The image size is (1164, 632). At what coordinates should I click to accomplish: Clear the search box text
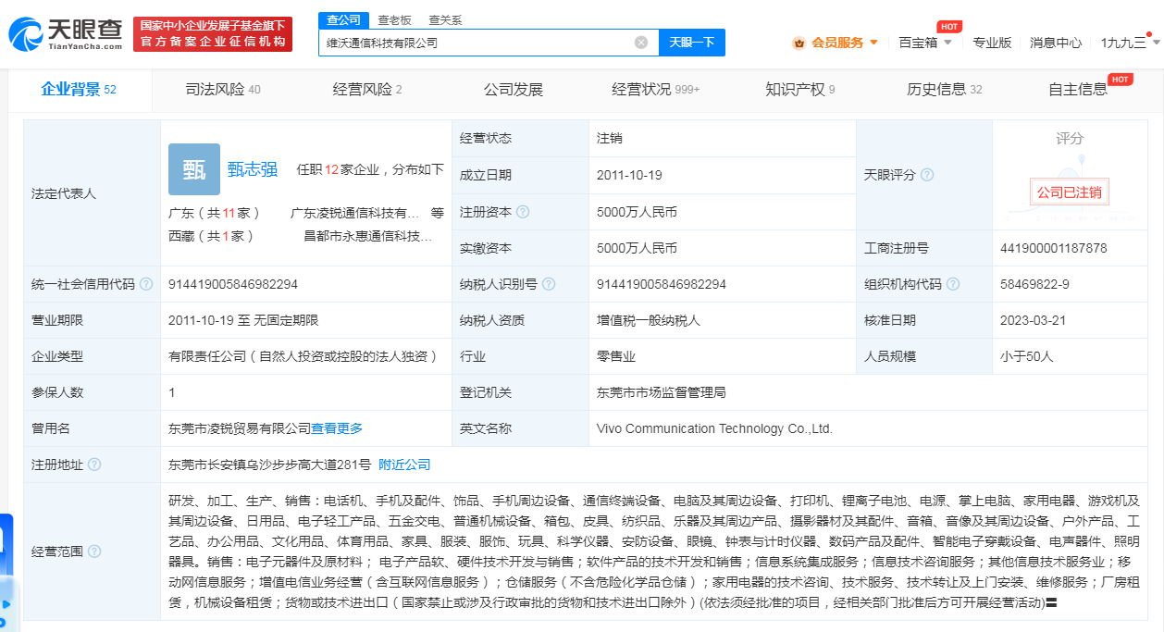640,43
